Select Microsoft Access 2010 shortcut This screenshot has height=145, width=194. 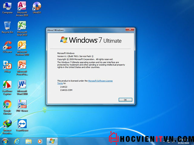22,9
